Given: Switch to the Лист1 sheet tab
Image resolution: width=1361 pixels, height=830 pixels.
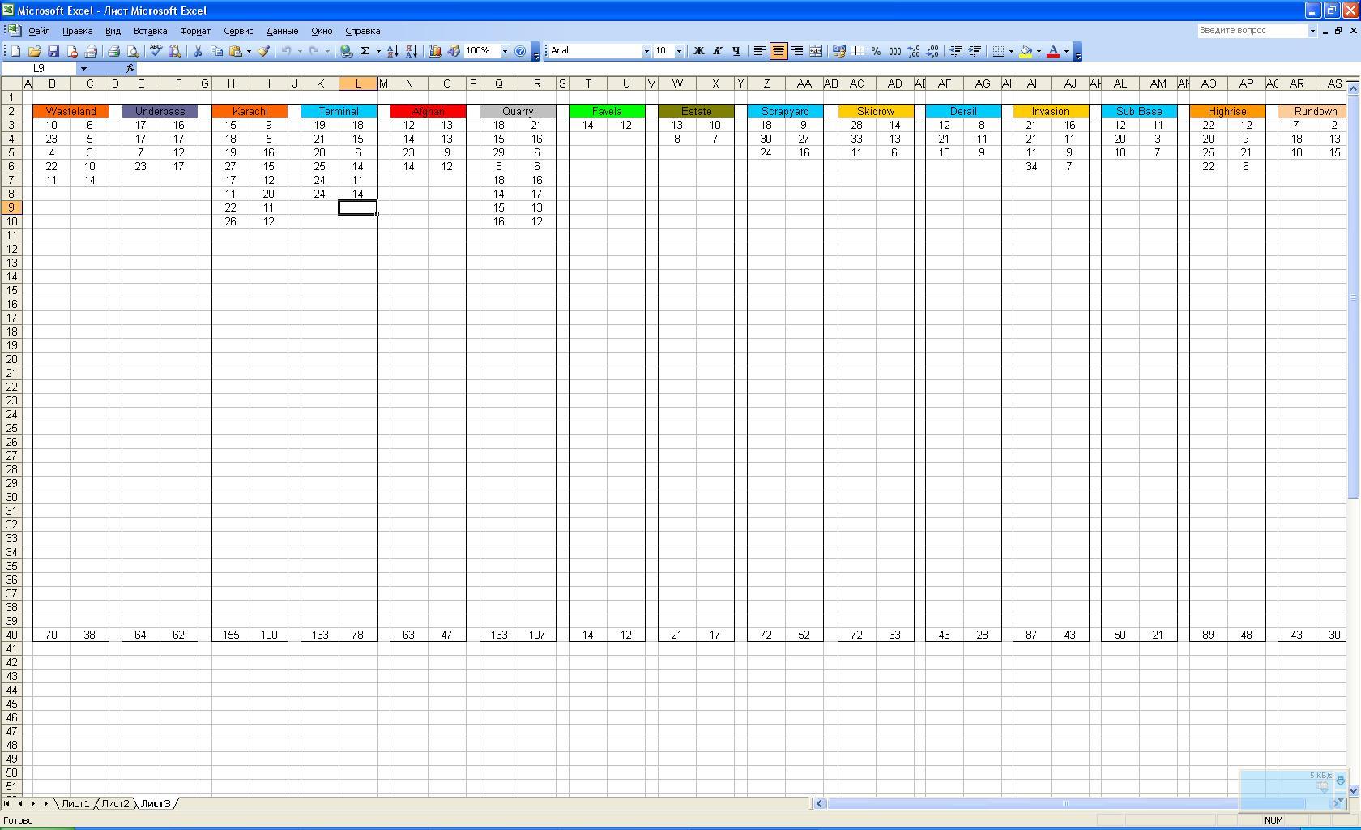Looking at the screenshot, I should [x=75, y=803].
